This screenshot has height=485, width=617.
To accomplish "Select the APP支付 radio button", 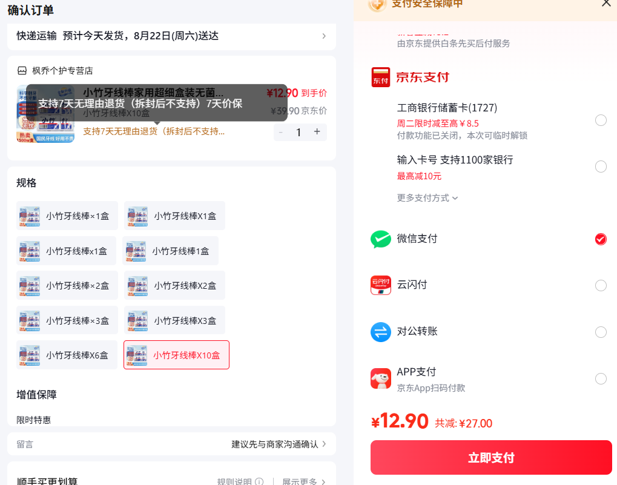I will (601, 379).
